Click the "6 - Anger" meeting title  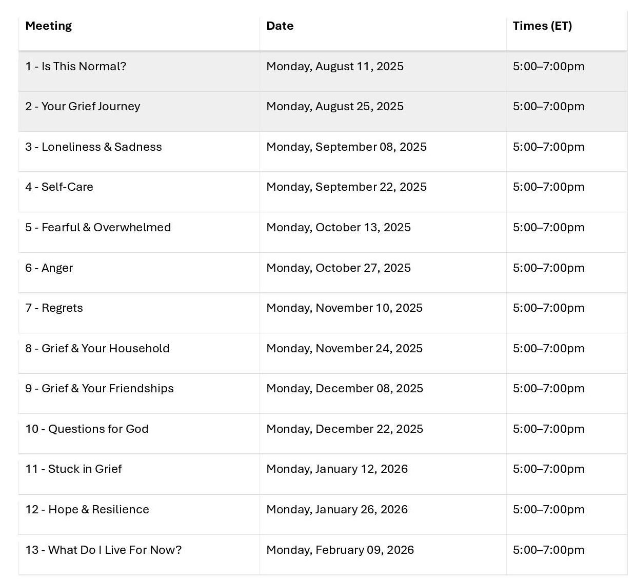click(x=49, y=268)
